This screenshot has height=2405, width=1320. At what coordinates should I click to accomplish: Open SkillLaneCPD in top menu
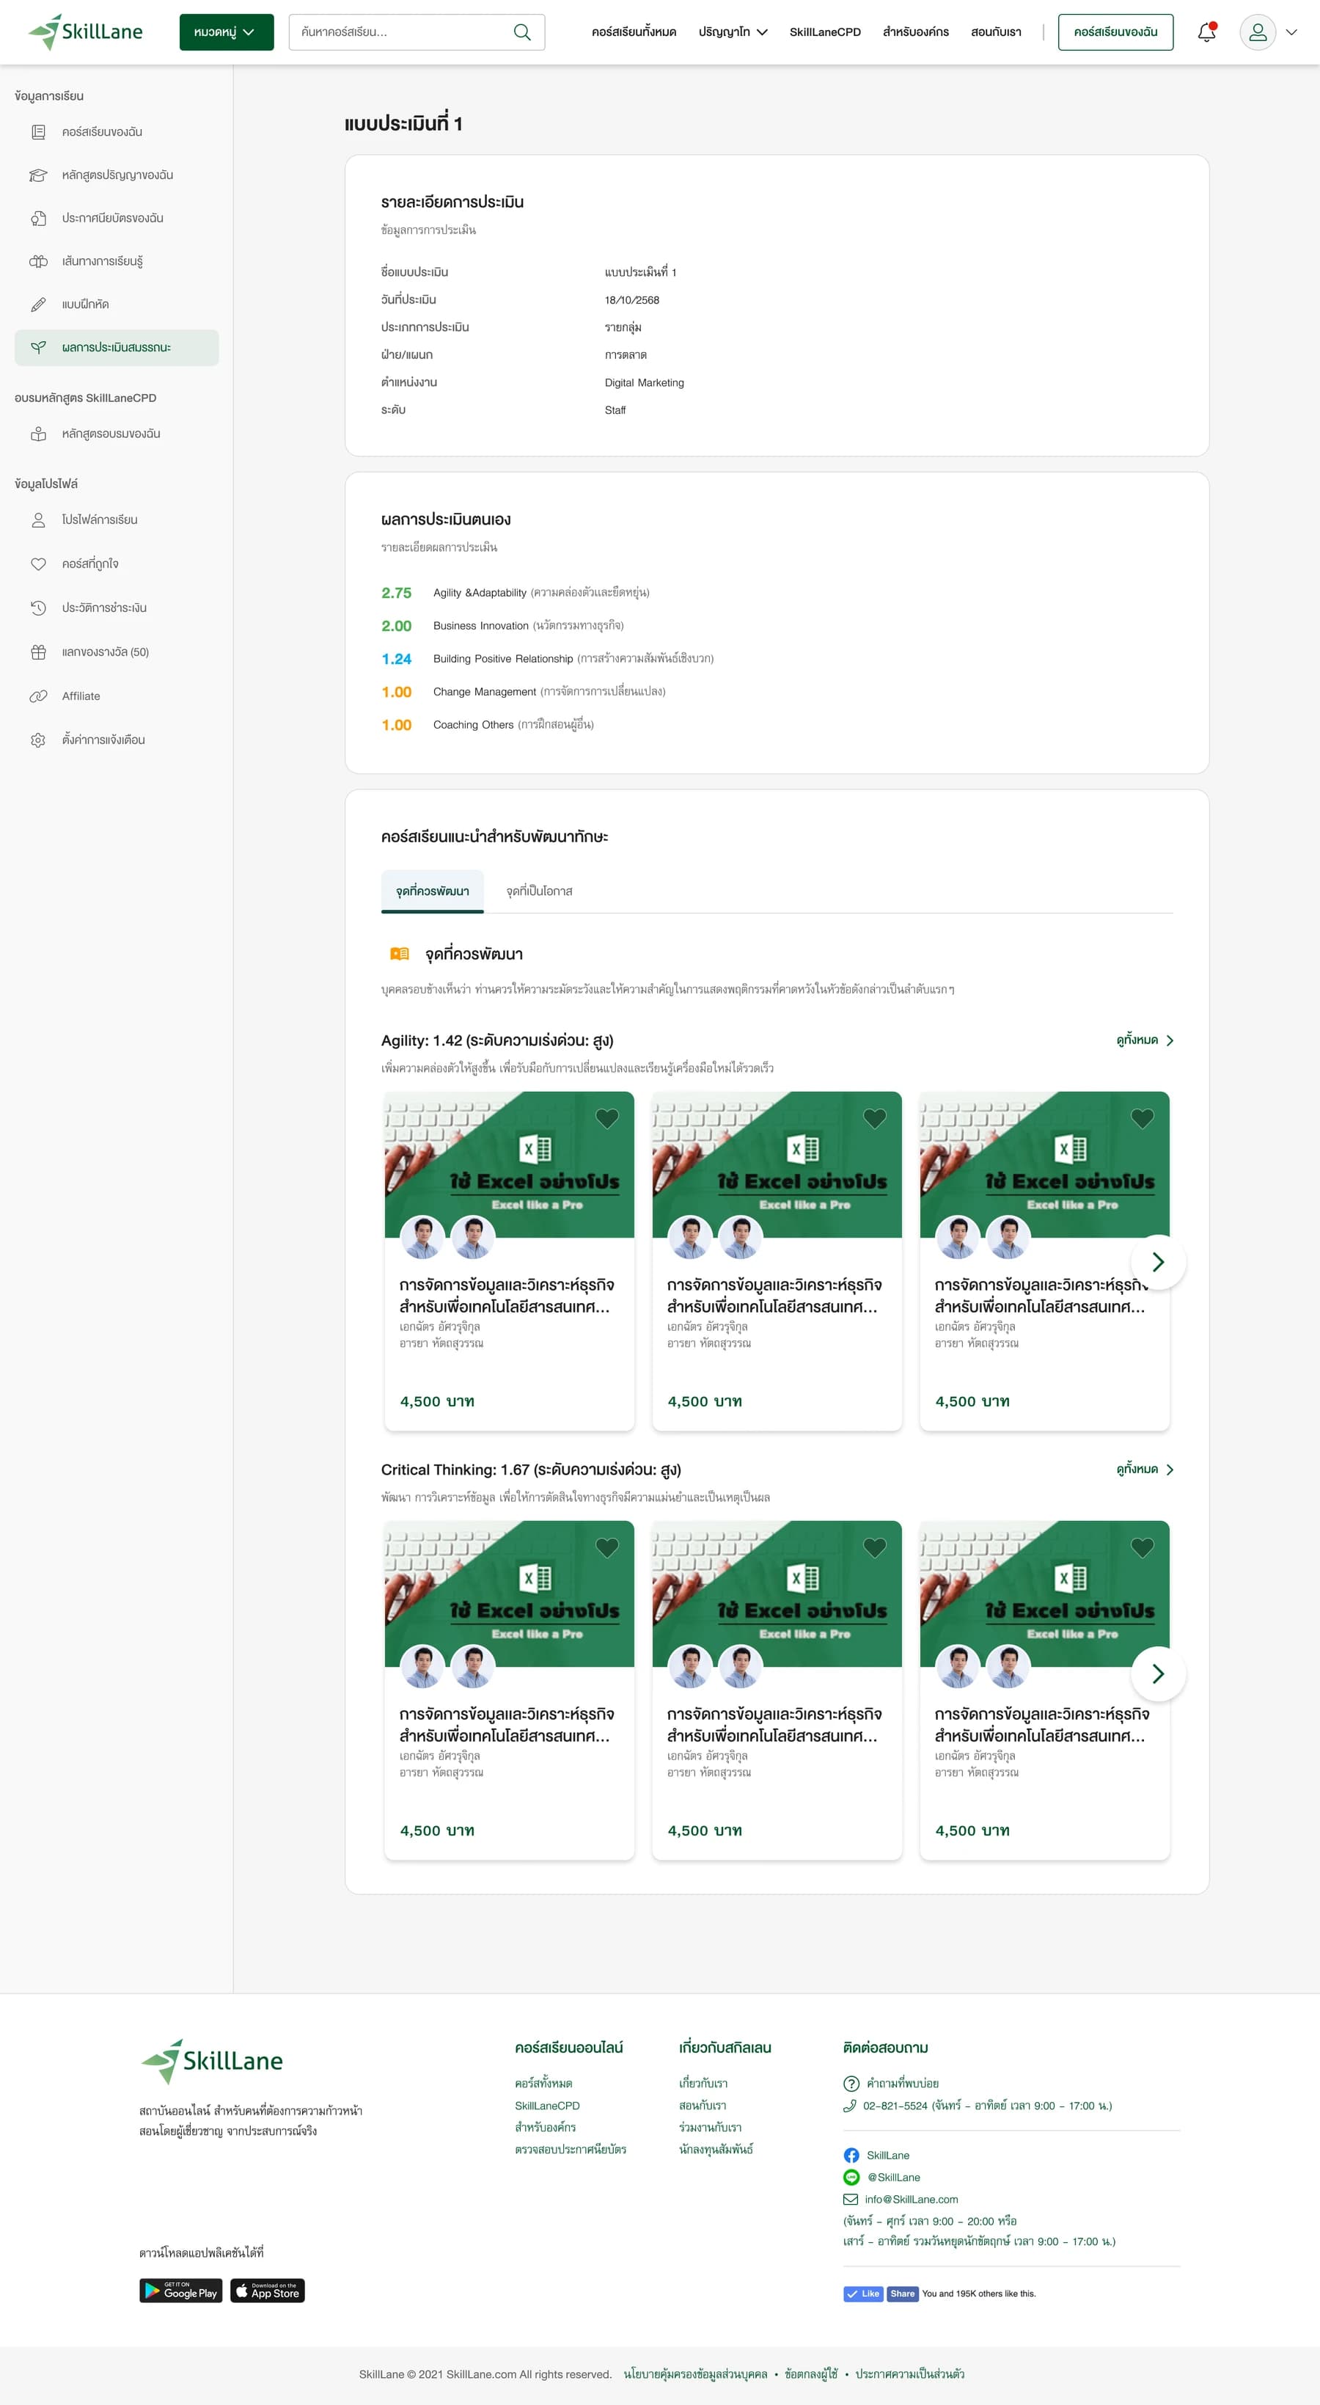(825, 32)
